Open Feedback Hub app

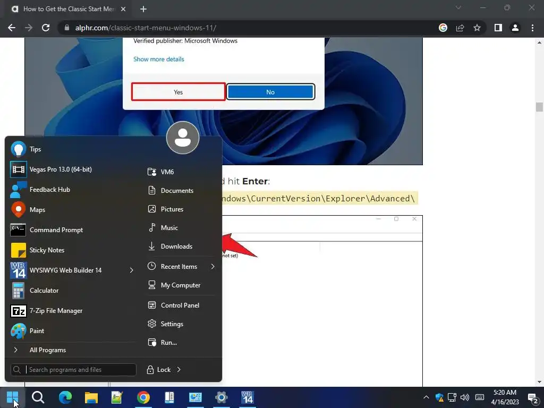[72, 190]
